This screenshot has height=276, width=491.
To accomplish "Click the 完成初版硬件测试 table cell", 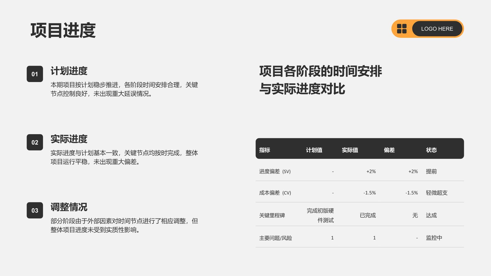I will tap(320, 215).
